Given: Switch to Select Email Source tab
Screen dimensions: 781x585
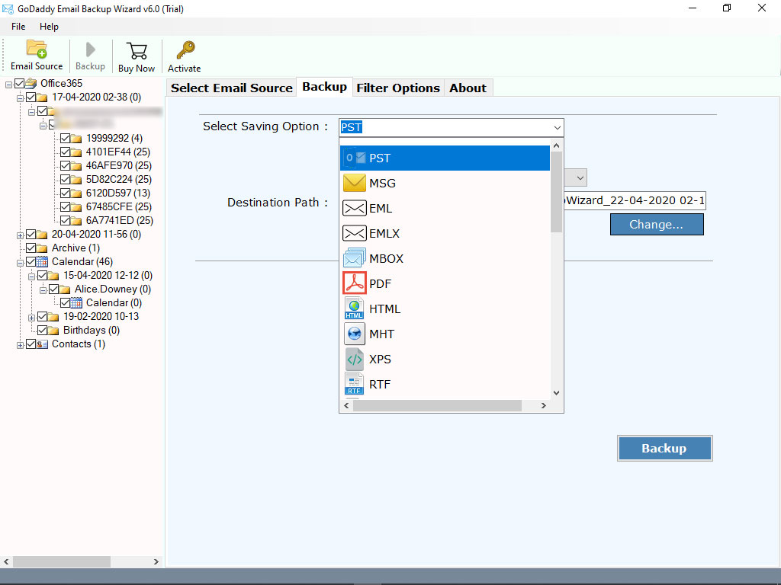Looking at the screenshot, I should pyautogui.click(x=232, y=88).
